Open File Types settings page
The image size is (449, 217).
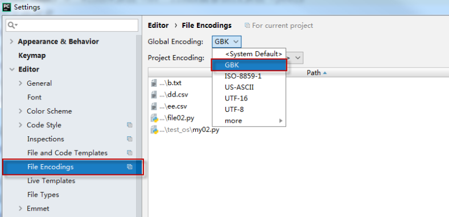43,195
